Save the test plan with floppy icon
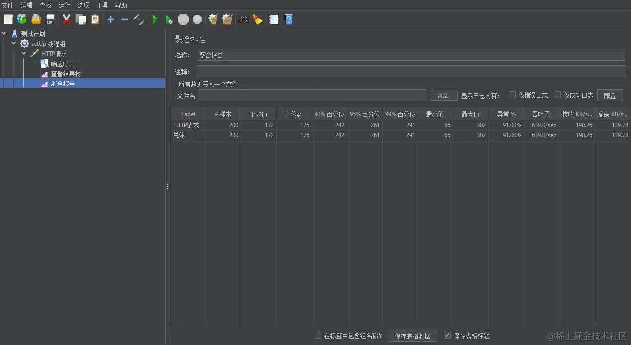 50,19
